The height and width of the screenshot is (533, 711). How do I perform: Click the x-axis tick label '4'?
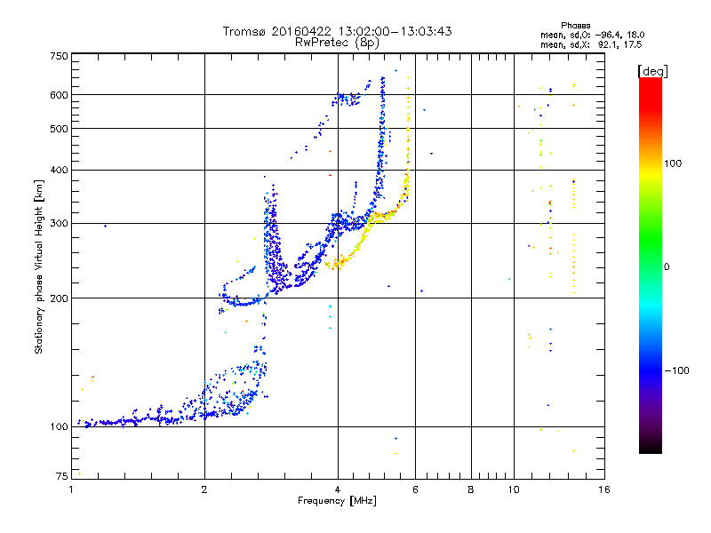point(338,489)
